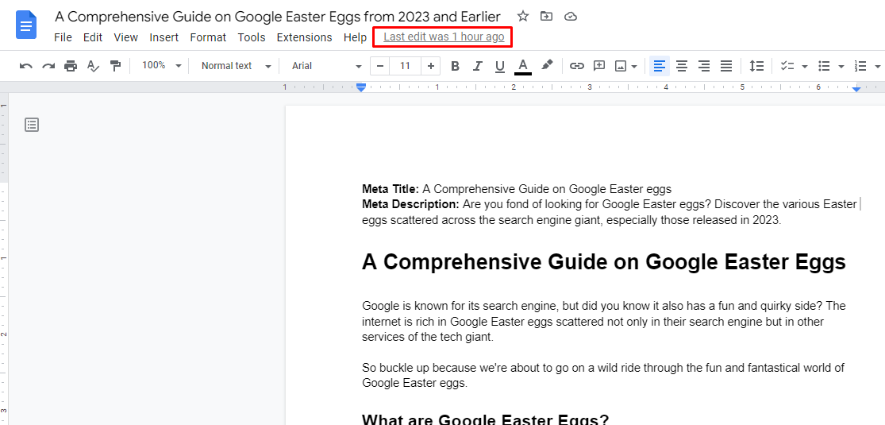The image size is (885, 425).
Task: Run spelling and grammar check
Action: (x=93, y=66)
